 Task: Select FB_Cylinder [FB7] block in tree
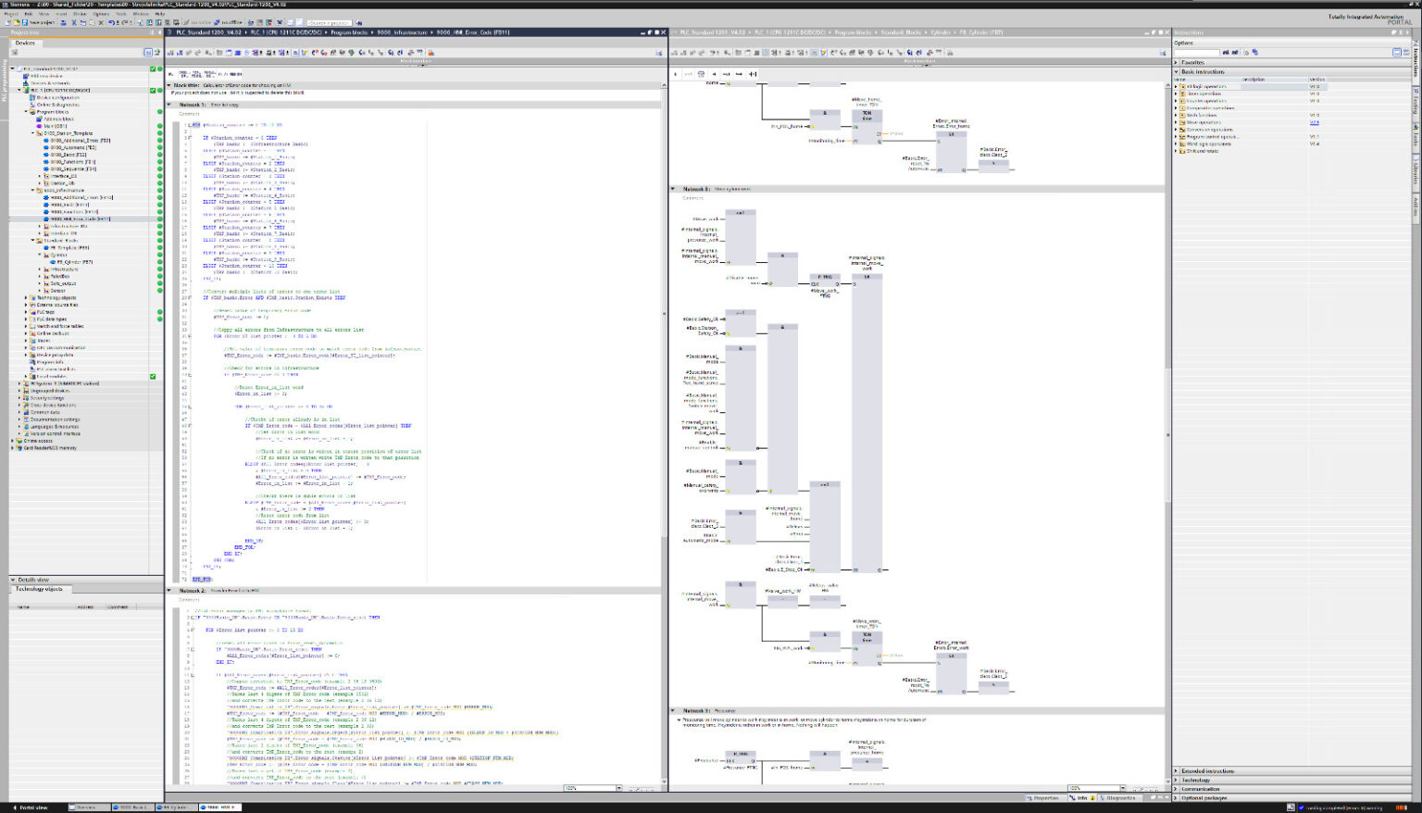74,262
